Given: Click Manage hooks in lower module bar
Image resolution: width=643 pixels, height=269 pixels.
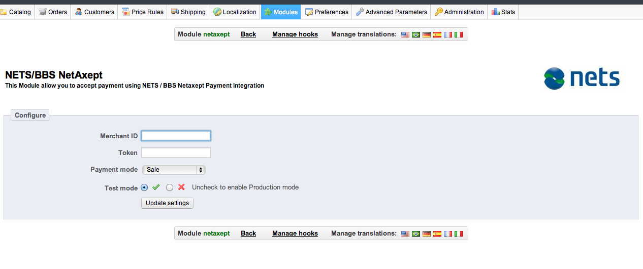Looking at the screenshot, I should click(x=295, y=234).
